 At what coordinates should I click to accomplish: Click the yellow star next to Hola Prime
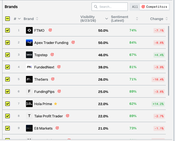pyautogui.click(x=56, y=104)
